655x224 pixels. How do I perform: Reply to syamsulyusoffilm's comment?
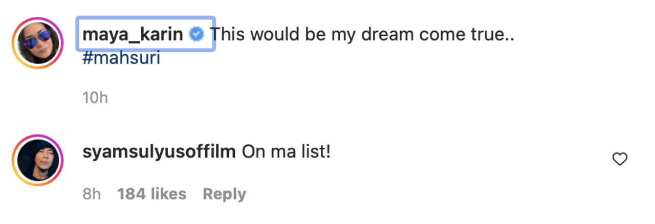224,194
